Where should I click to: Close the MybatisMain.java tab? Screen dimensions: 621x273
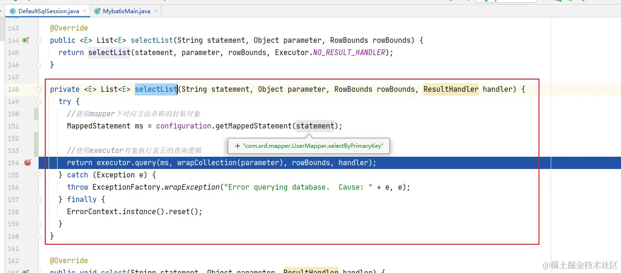(x=155, y=11)
